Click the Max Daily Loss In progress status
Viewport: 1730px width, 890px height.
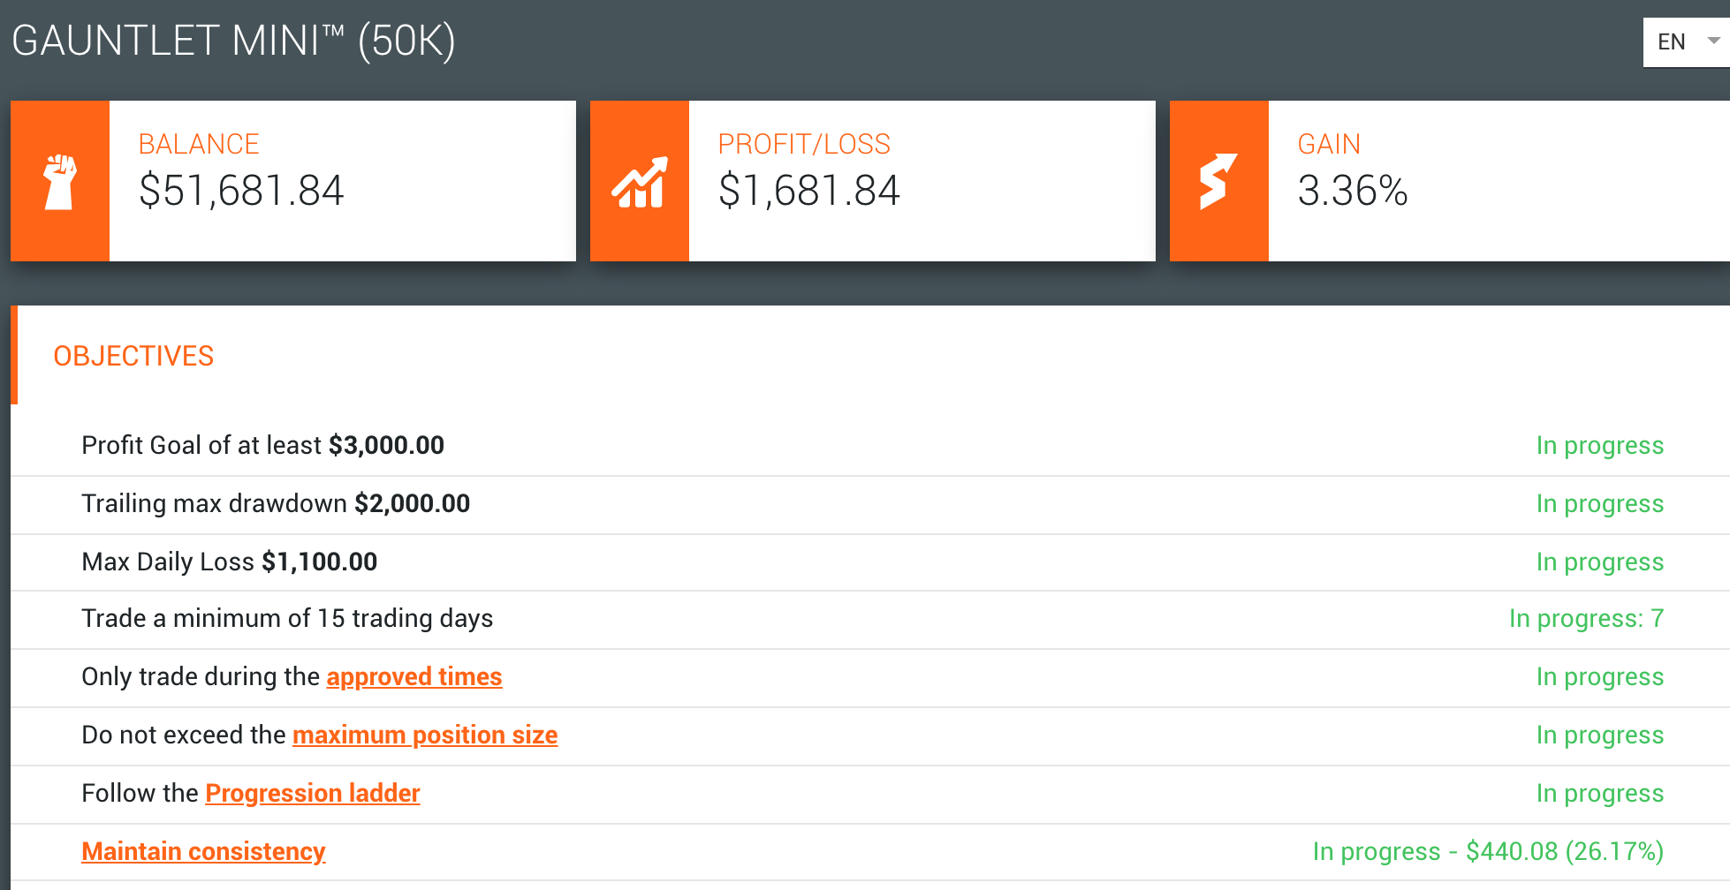pyautogui.click(x=1600, y=562)
